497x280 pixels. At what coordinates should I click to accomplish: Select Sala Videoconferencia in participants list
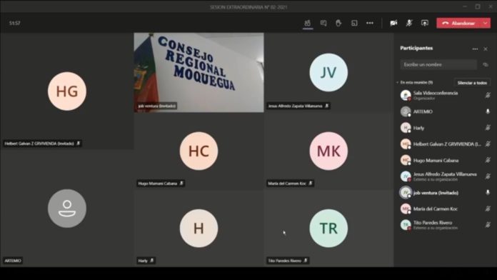click(x=445, y=95)
